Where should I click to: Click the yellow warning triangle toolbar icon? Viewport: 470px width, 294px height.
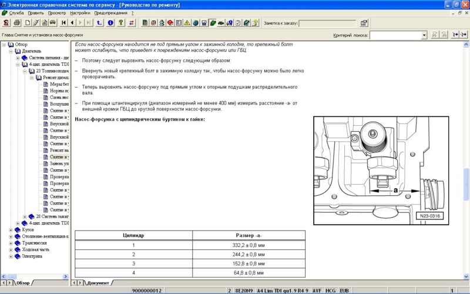187,23
